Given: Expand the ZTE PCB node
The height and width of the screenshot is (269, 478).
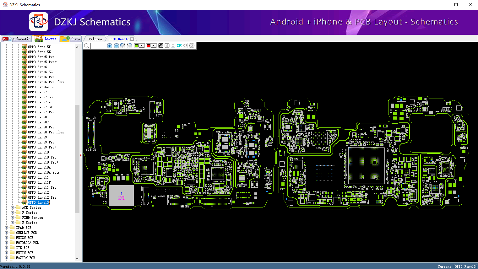Looking at the screenshot, I should coord(6,248).
